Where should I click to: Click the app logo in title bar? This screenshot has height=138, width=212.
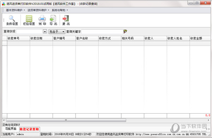tap(4, 4)
